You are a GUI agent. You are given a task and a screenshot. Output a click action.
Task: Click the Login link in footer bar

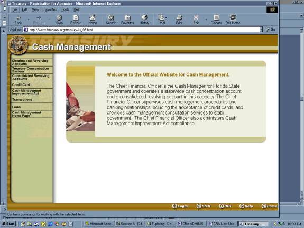pyautogui.click(x=180, y=206)
